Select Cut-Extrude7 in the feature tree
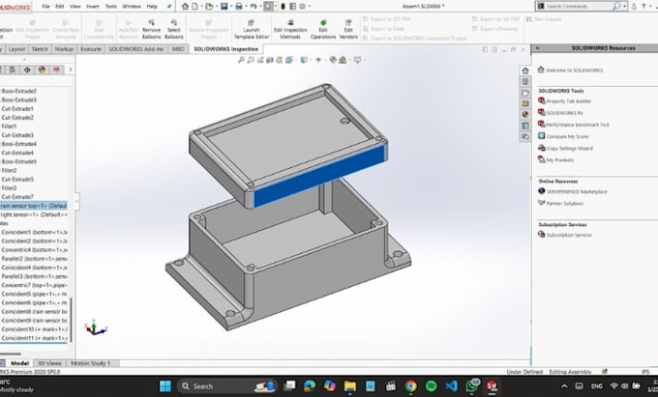 pyautogui.click(x=17, y=197)
